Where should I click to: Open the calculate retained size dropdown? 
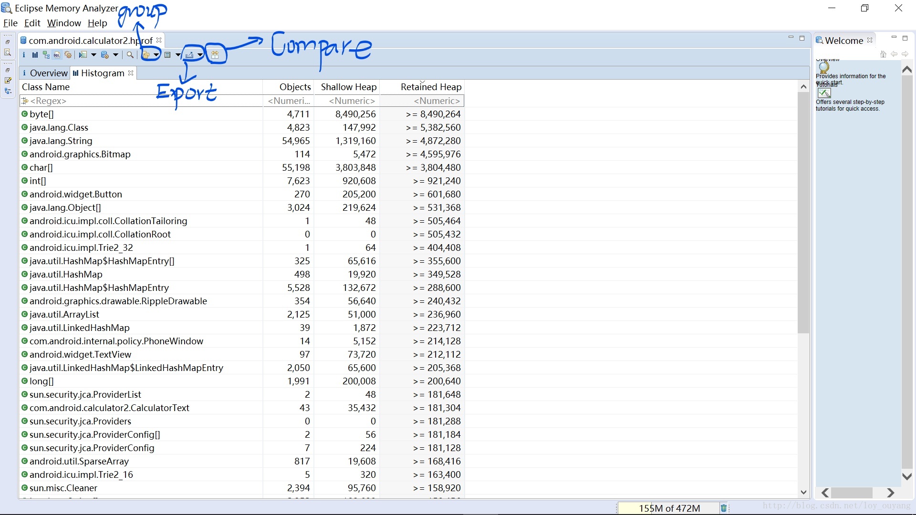177,55
